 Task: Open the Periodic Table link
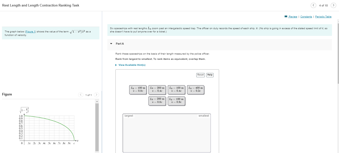(x=323, y=17)
